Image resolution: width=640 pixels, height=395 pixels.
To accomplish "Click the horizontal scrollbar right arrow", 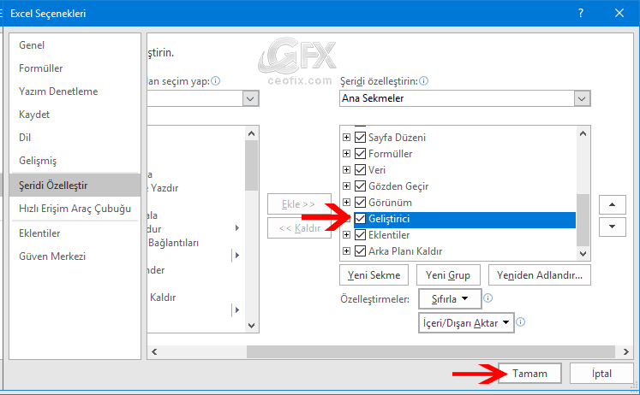I will 626,352.
